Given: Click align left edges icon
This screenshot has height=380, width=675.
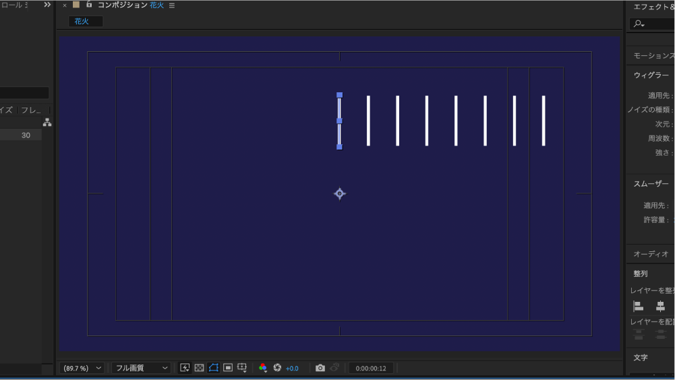Looking at the screenshot, I should 639,307.
